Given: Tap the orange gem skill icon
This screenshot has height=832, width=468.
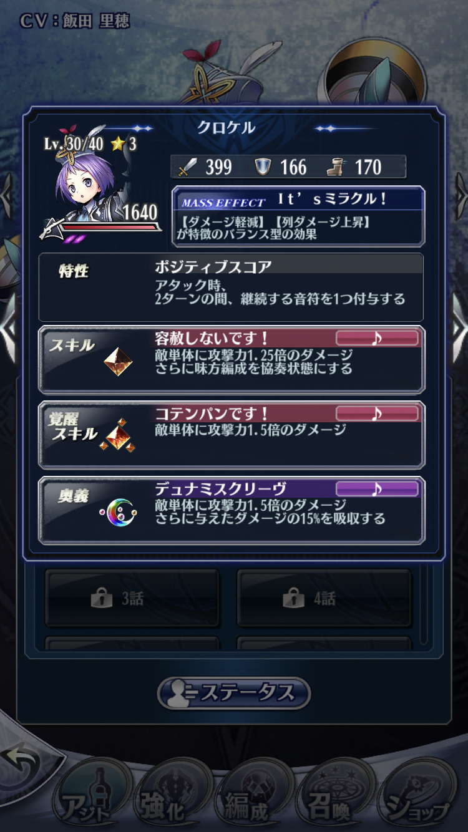Looking at the screenshot, I should click(x=118, y=362).
